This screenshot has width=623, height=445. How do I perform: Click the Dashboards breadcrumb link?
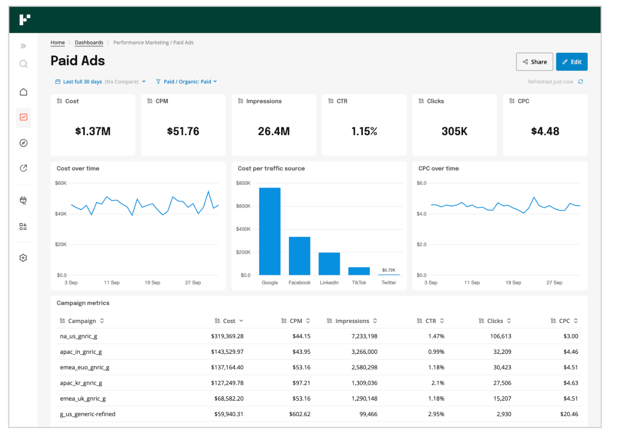[x=89, y=43]
